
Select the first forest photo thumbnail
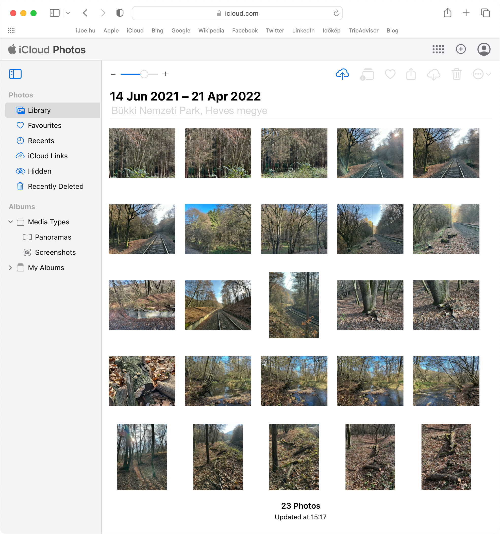click(142, 153)
